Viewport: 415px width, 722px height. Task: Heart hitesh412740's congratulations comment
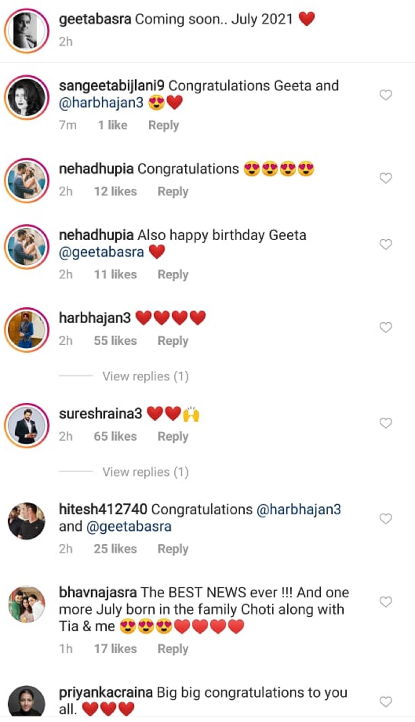[x=386, y=519]
